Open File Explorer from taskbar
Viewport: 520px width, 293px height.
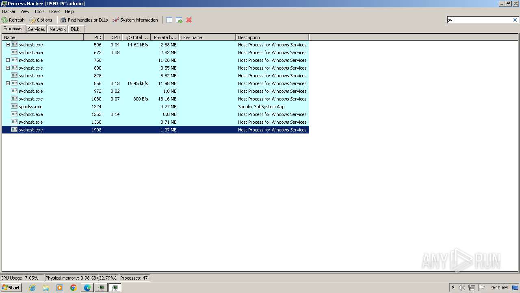[46, 288]
